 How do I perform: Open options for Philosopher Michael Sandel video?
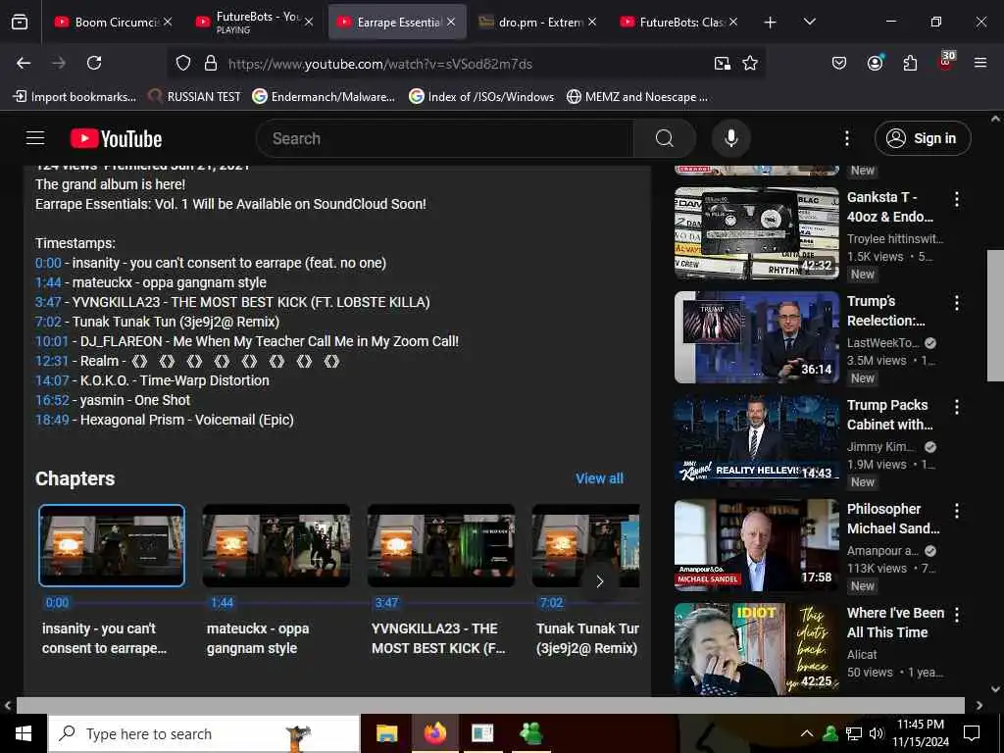(x=957, y=510)
